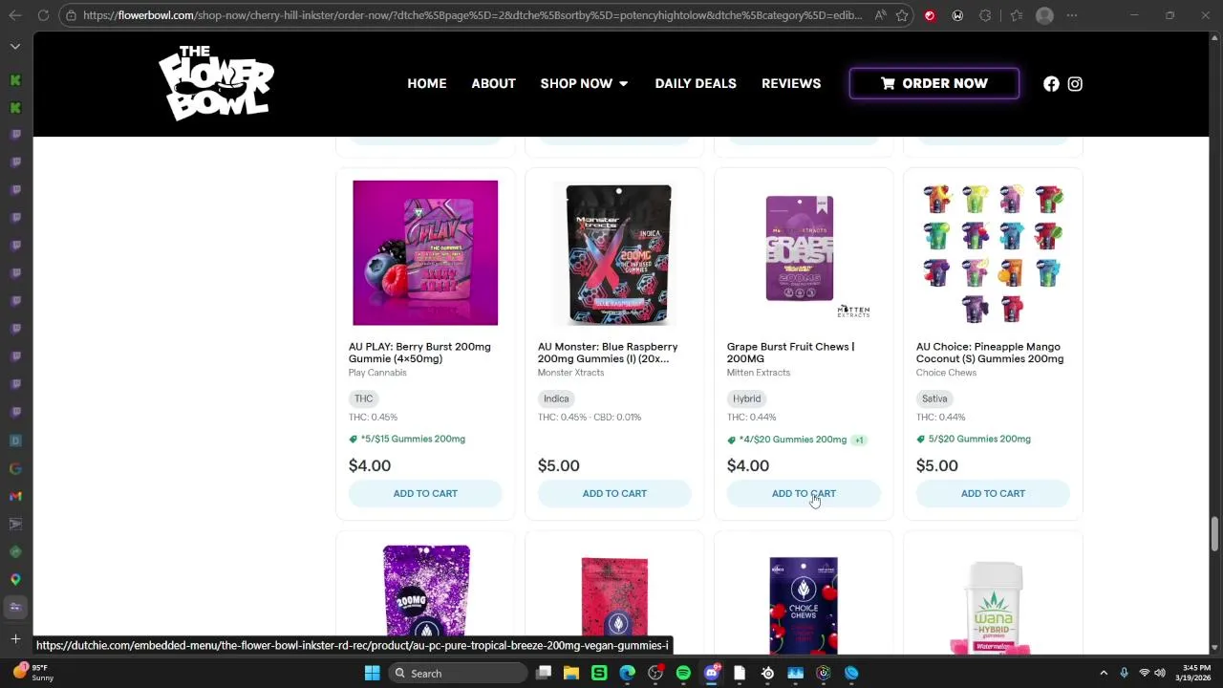The height and width of the screenshot is (688, 1223).
Task: Reload the current page
Action: [x=43, y=15]
